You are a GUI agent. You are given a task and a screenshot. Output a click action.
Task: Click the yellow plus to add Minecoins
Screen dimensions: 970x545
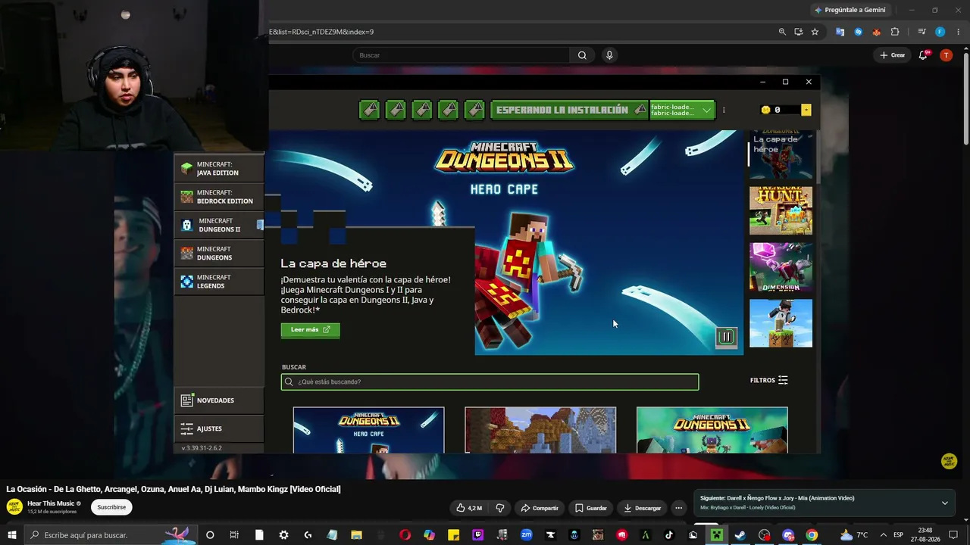tap(806, 110)
